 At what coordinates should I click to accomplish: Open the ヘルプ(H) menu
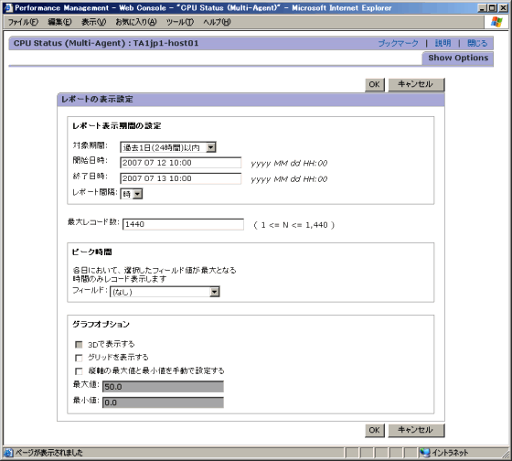(217, 22)
